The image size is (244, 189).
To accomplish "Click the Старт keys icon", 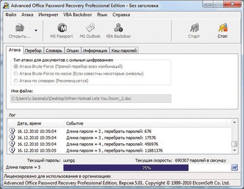I will tap(194, 27).
